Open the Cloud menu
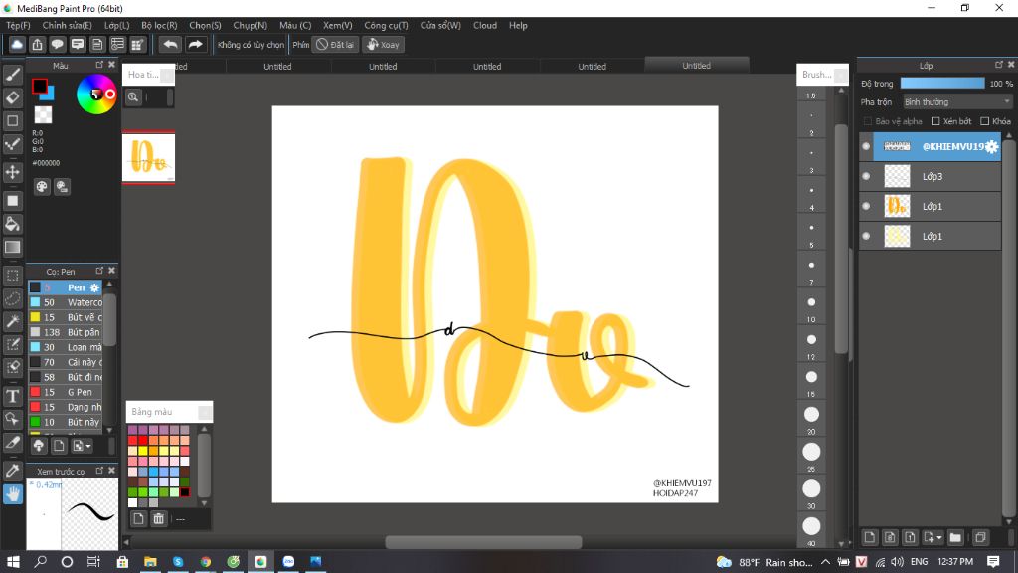 (485, 25)
